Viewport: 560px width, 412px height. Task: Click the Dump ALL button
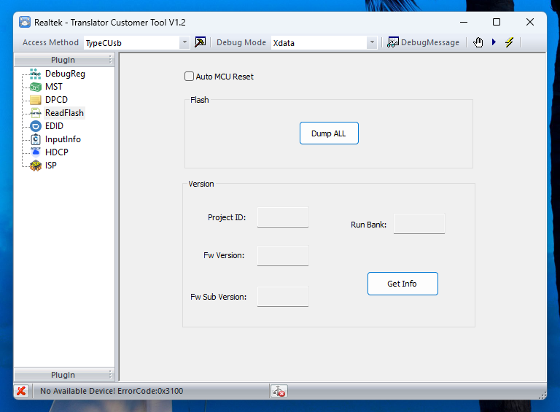tap(329, 133)
